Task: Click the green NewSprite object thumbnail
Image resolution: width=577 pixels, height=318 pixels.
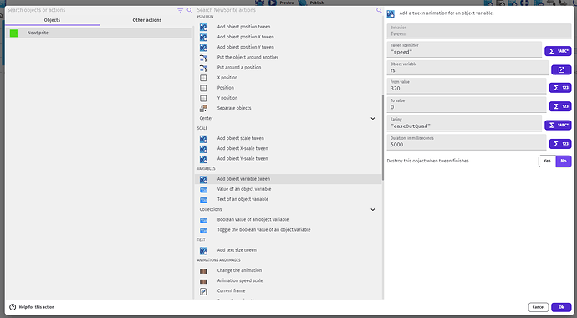Action: [14, 33]
